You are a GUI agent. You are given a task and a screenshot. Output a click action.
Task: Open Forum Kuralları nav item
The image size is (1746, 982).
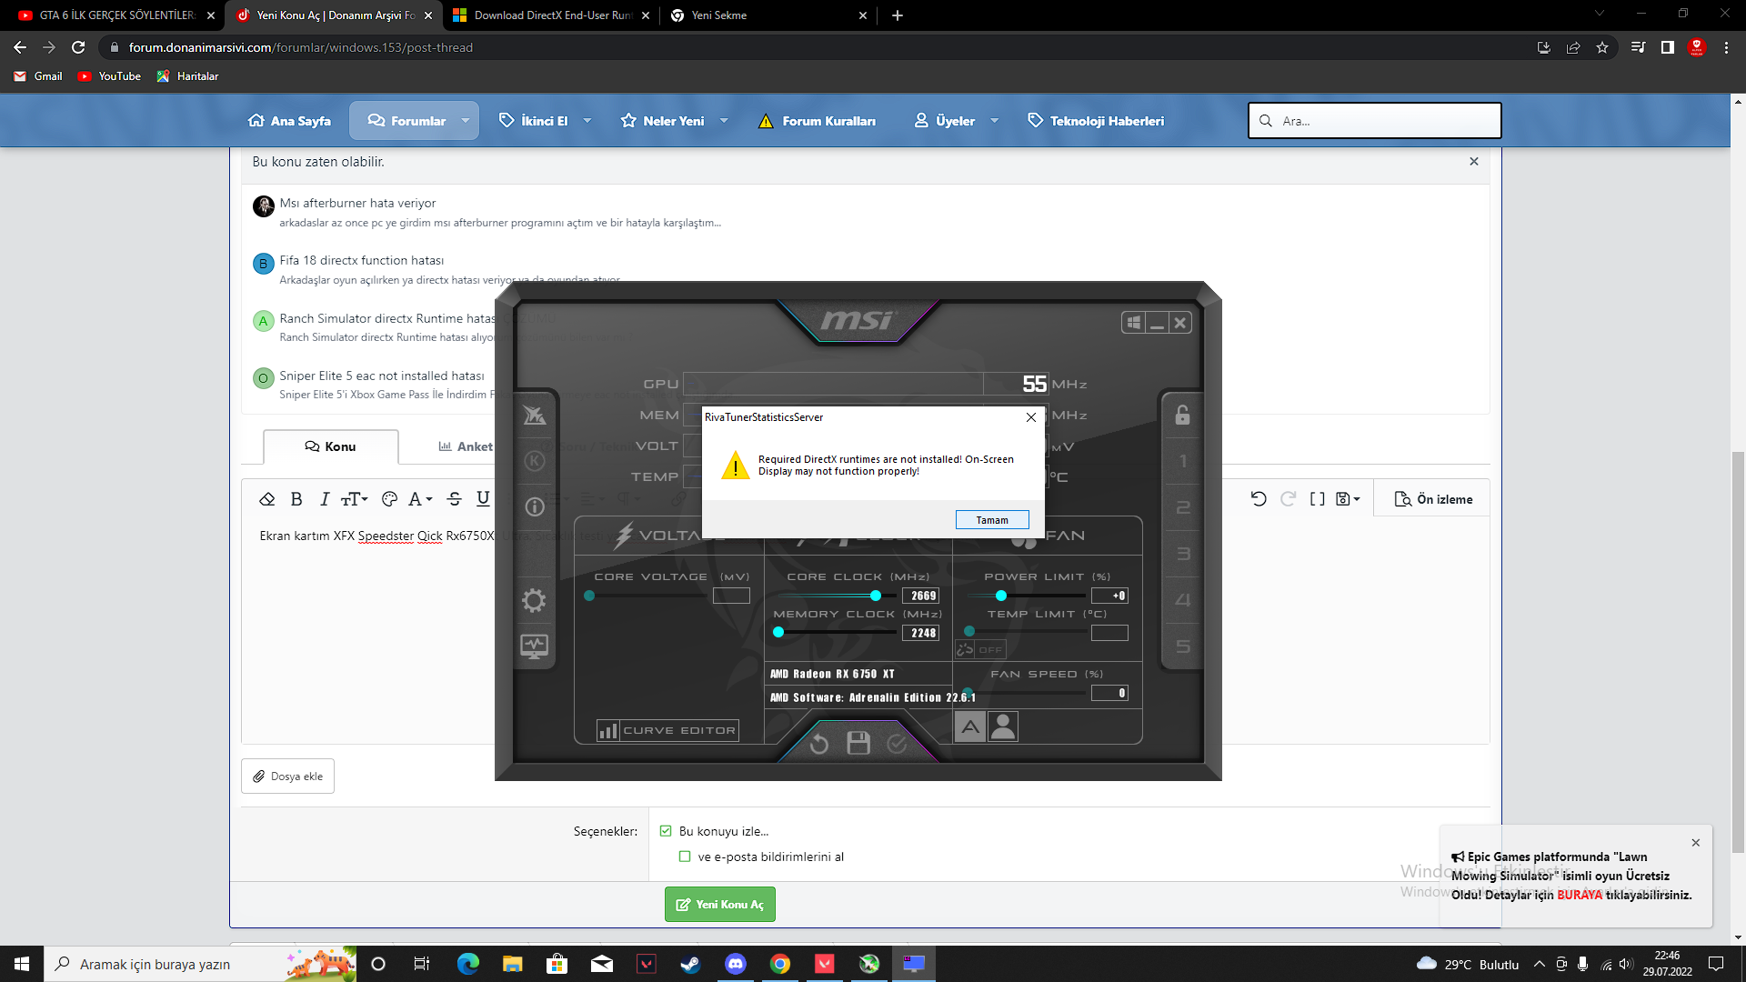[817, 121]
